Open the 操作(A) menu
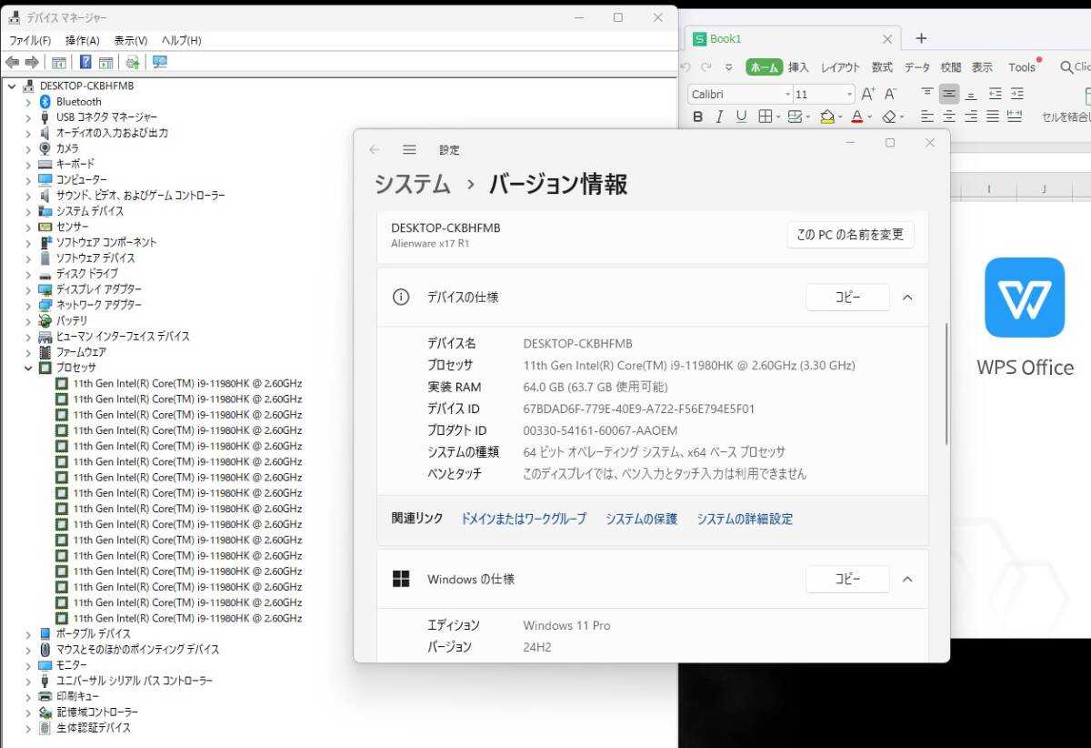This screenshot has height=748, width=1091. tap(82, 41)
